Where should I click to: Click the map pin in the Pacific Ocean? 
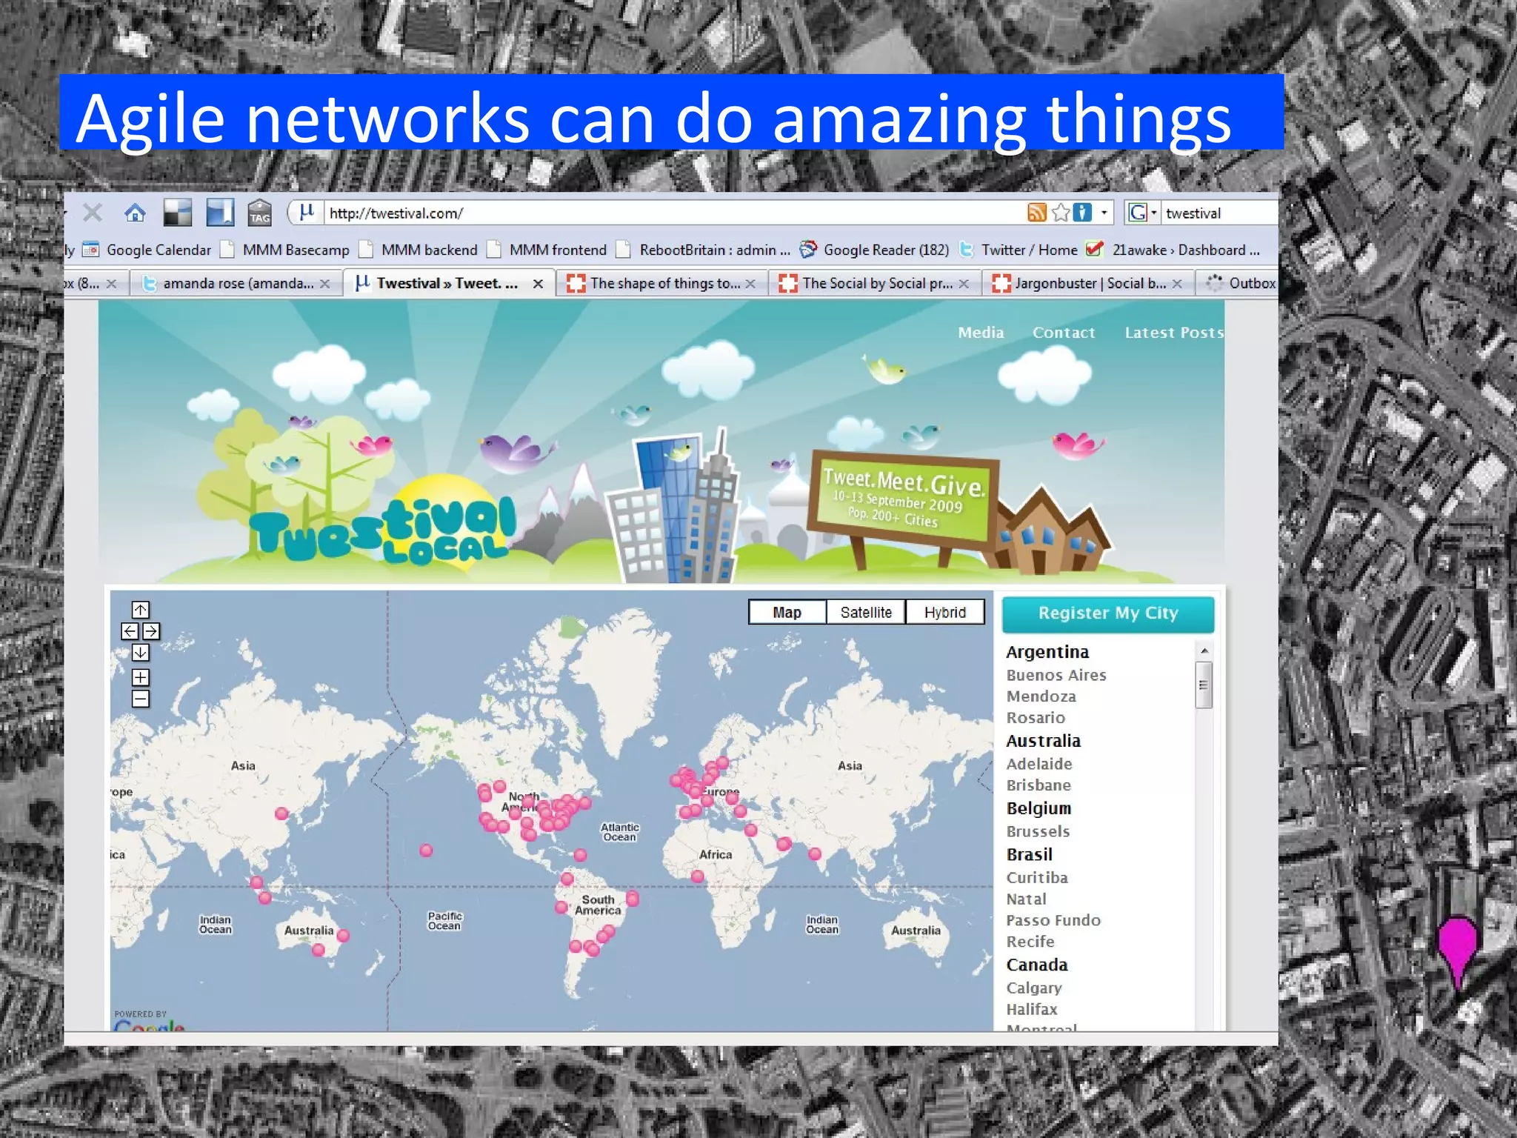click(426, 851)
